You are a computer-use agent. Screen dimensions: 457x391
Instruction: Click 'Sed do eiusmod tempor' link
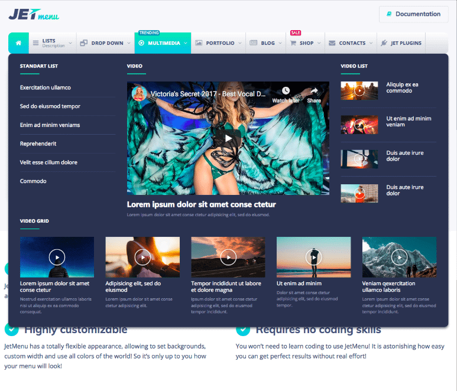click(x=50, y=106)
